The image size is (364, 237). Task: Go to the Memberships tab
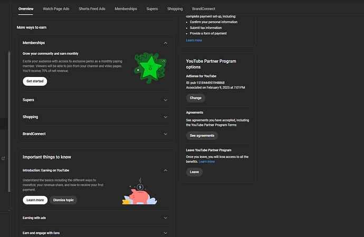[126, 9]
